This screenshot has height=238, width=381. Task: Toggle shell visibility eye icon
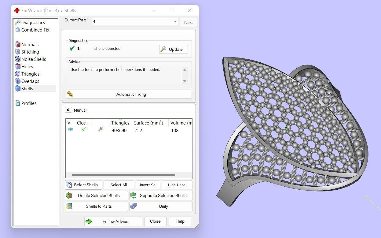point(71,129)
